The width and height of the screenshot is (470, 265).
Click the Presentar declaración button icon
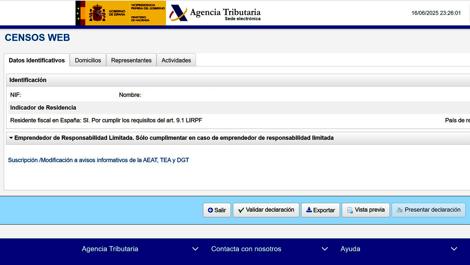click(400, 210)
